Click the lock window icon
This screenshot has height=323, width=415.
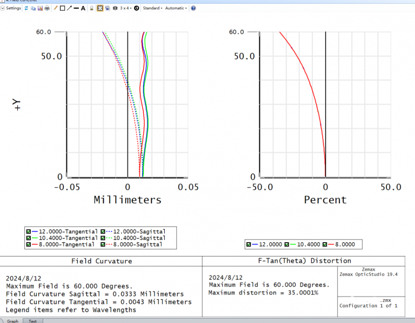[x=91, y=8]
